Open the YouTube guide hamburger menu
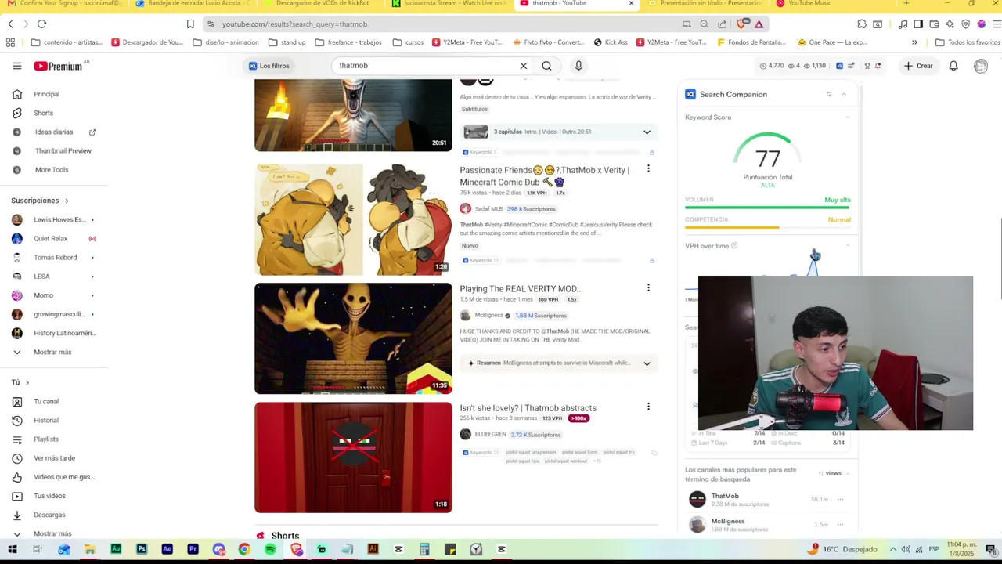This screenshot has height=564, width=1002. click(16, 66)
